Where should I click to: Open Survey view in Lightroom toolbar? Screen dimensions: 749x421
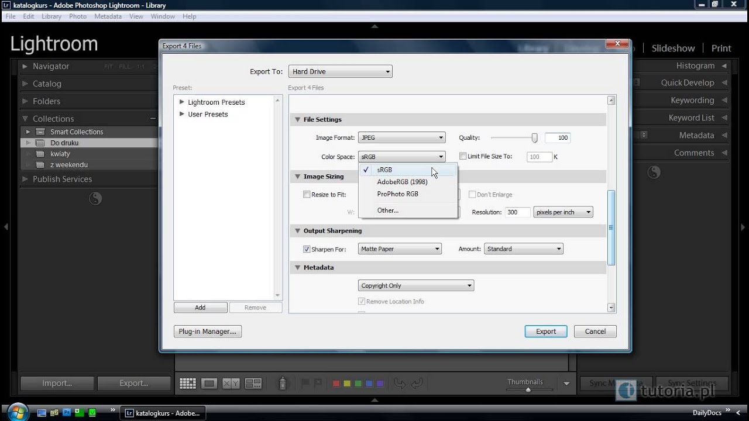[253, 384]
